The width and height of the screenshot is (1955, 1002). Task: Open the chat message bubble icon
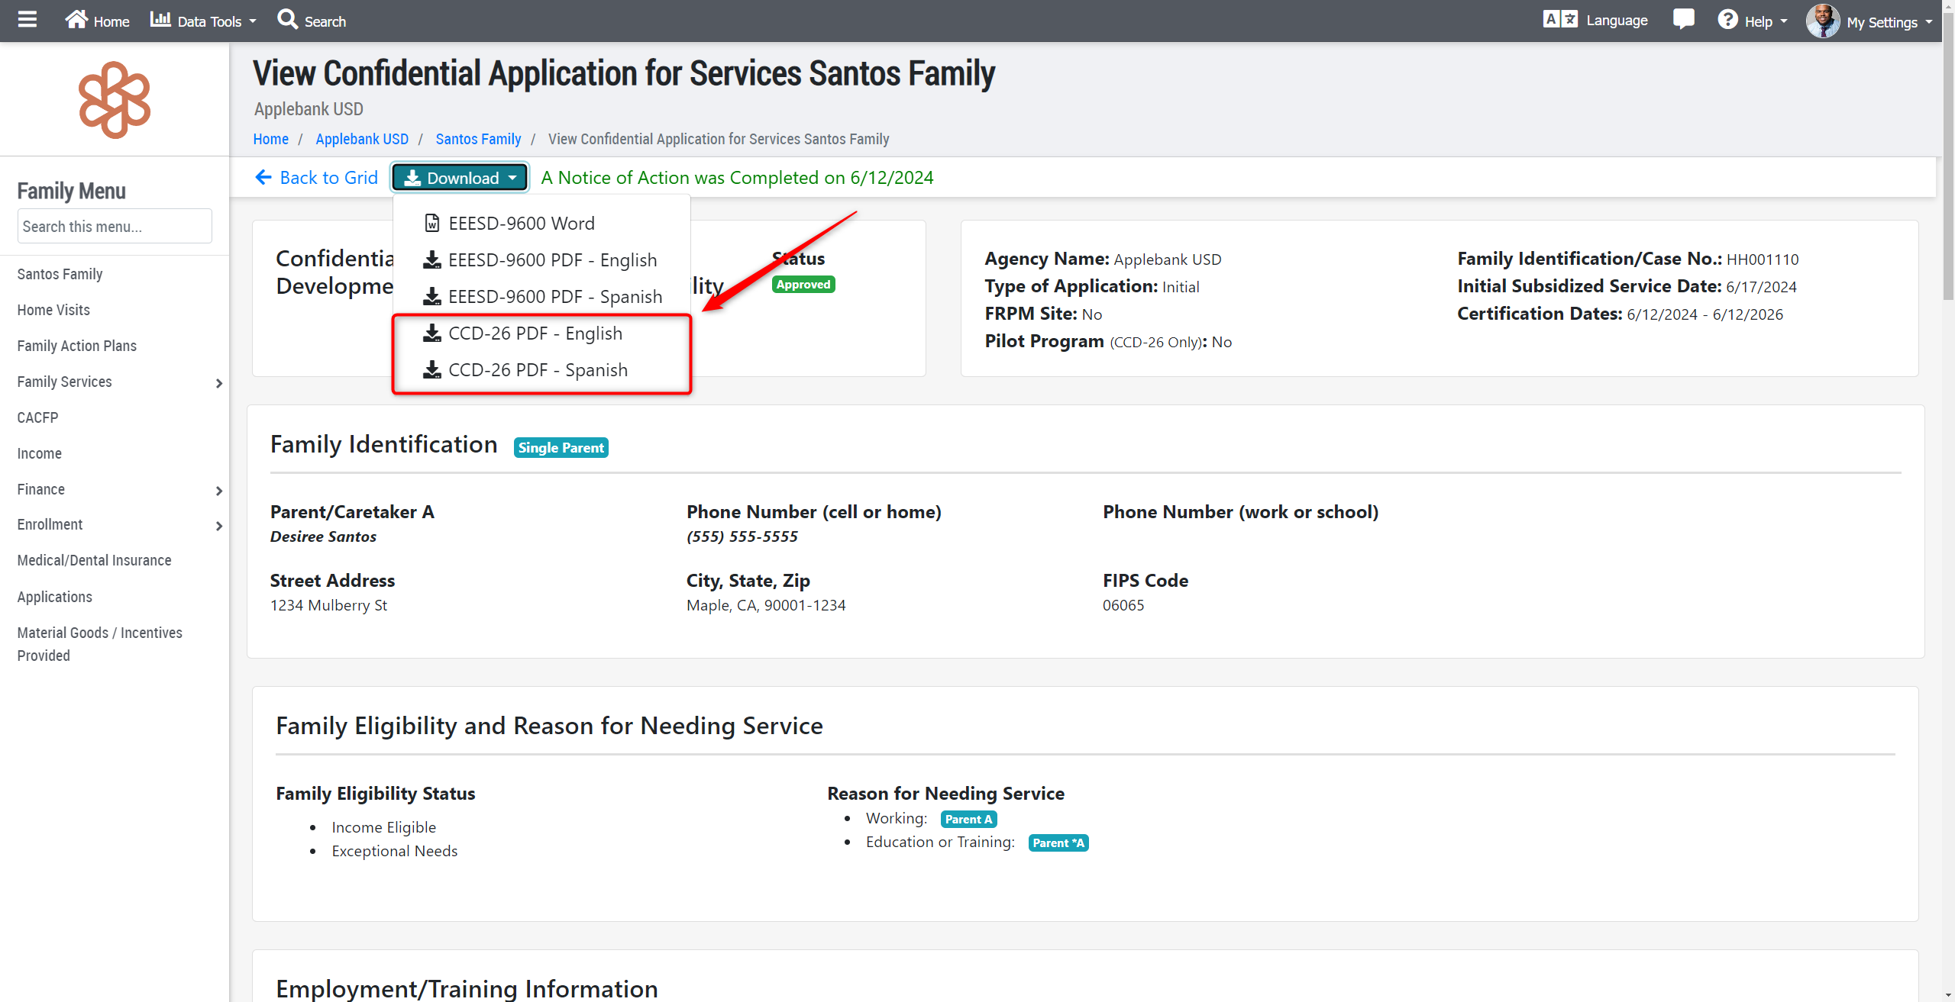click(x=1683, y=20)
